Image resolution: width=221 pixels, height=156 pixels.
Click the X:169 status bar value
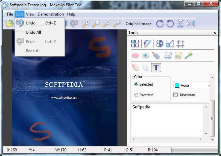(x=12, y=150)
